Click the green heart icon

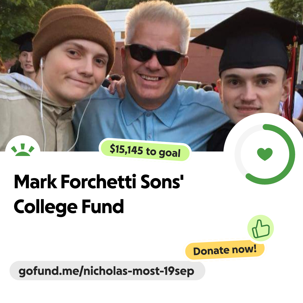(265, 154)
